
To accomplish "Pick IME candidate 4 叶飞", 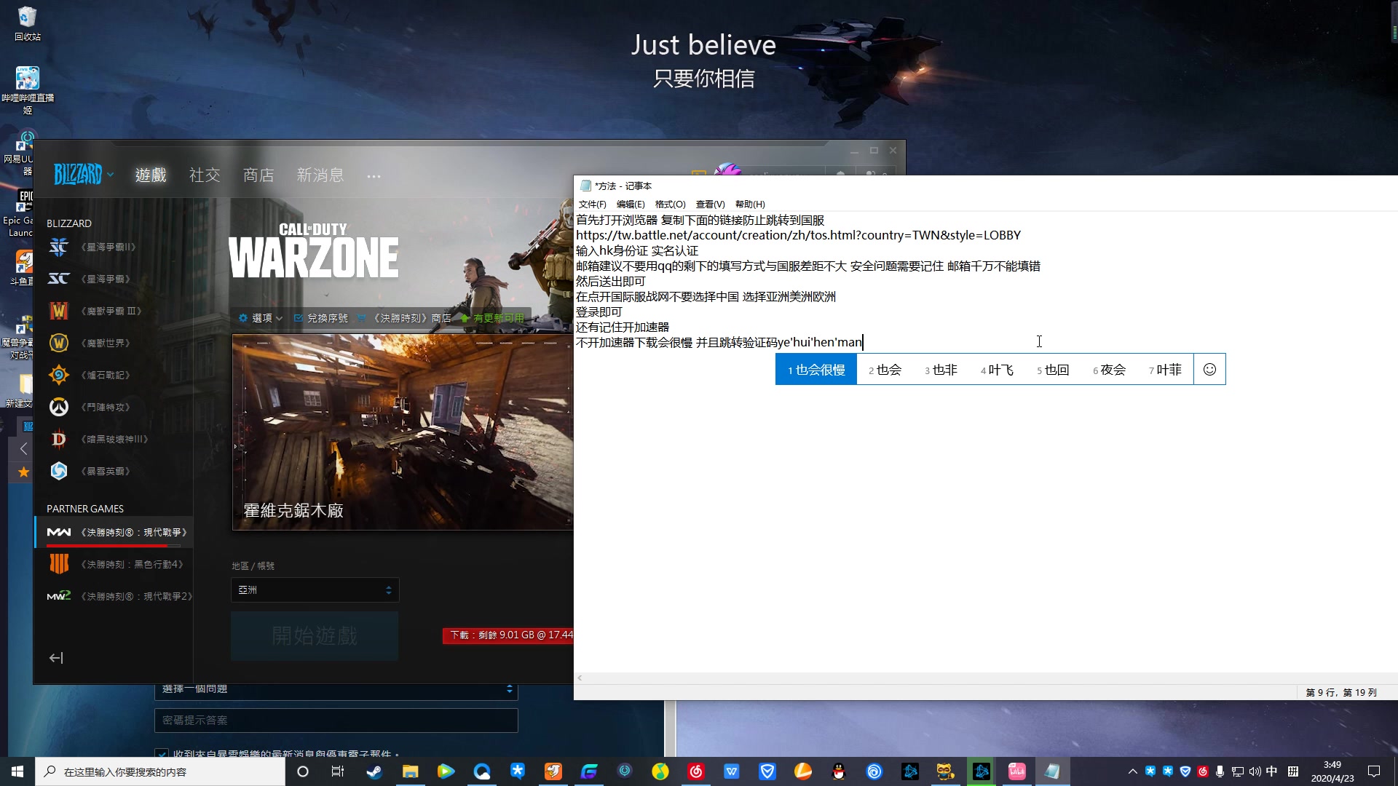I will tap(997, 370).
